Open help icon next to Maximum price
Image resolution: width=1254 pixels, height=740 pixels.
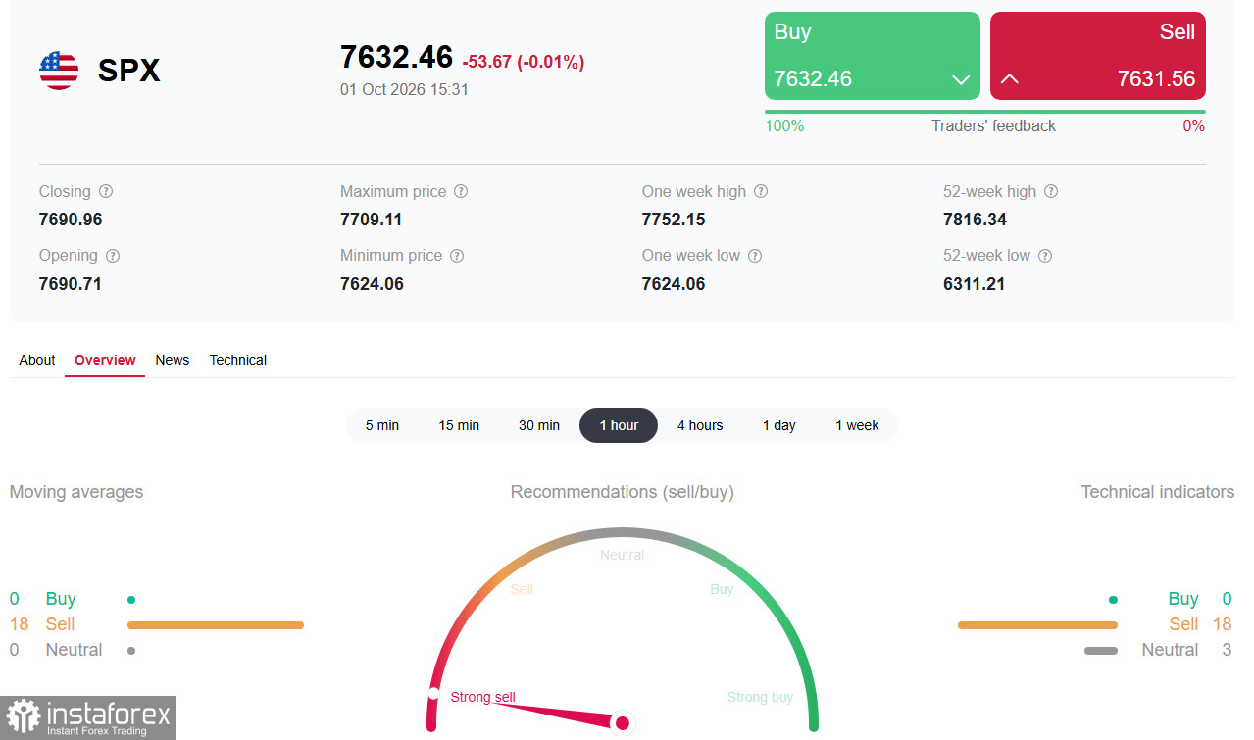461,192
